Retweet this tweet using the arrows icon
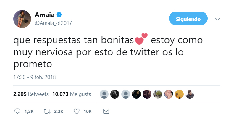Image resolution: width=234 pixels, height=124 pixels. (46, 111)
